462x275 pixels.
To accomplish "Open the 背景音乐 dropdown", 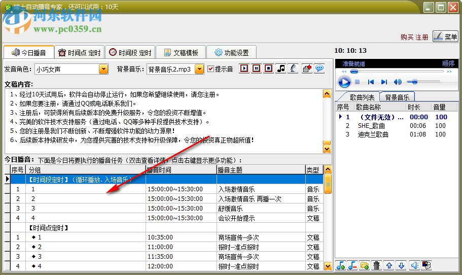I will coord(199,69).
